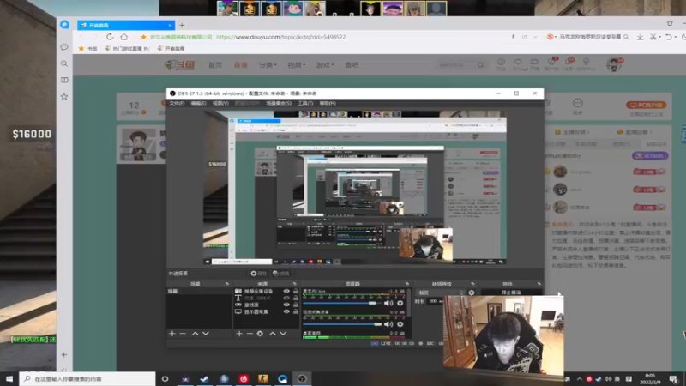Select the game capture source row
The width and height of the screenshot is (686, 386).
(x=266, y=305)
